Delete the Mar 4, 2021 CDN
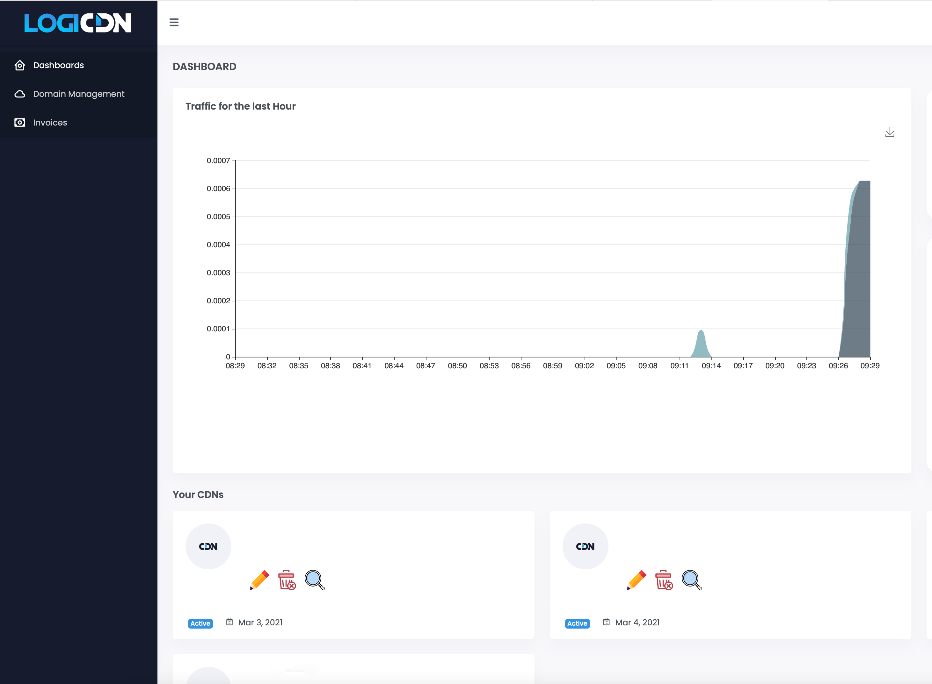Image resolution: width=932 pixels, height=684 pixels. 664,580
